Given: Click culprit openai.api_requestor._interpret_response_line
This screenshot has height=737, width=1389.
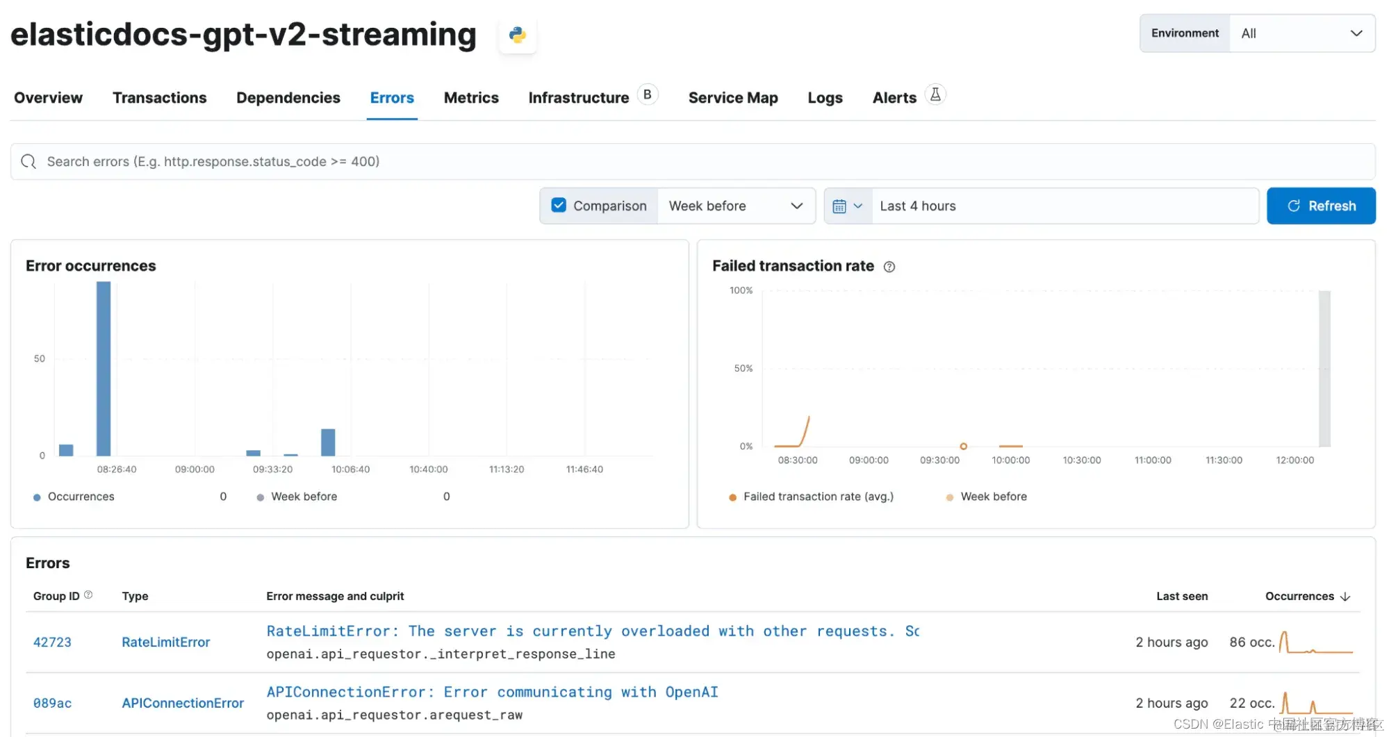Looking at the screenshot, I should coord(441,654).
